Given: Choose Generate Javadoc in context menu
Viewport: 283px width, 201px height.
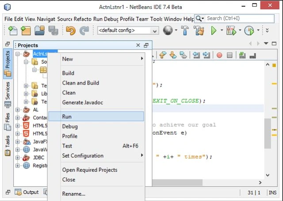Looking at the screenshot, I should pyautogui.click(x=96, y=102).
